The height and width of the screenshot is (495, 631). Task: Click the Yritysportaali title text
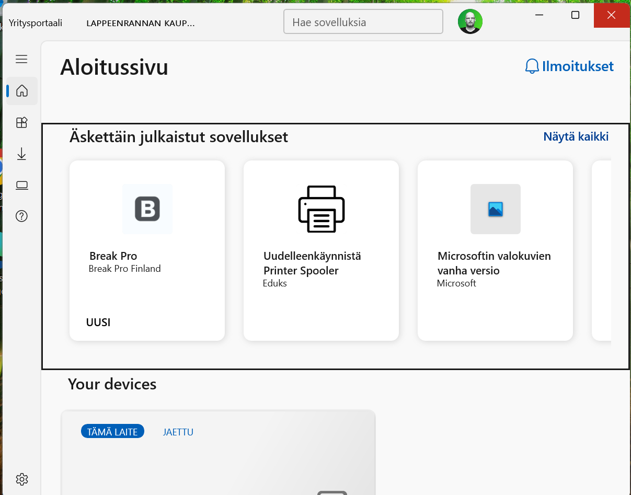[36, 23]
